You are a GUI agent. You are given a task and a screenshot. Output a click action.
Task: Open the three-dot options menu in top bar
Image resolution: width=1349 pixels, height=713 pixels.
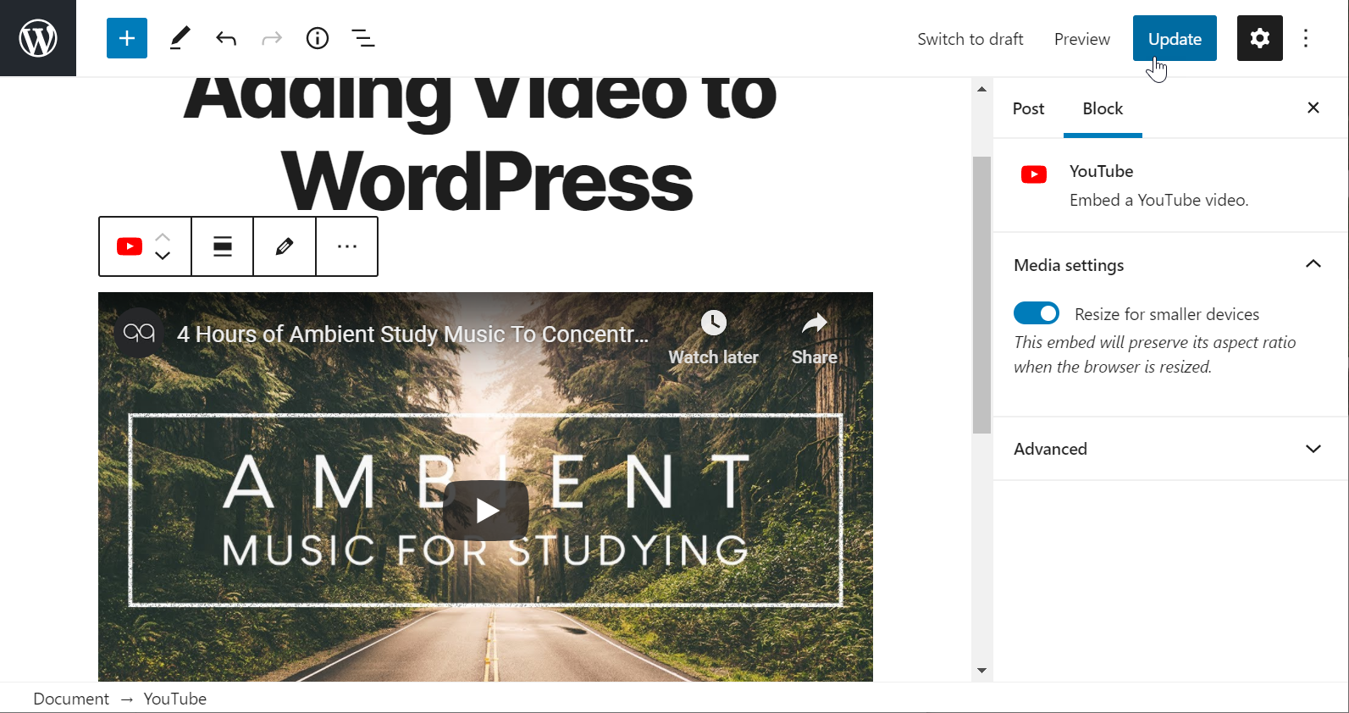[1306, 38]
